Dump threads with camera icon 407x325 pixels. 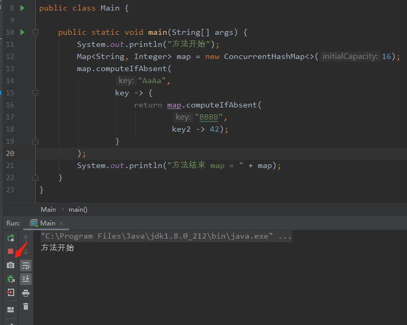tap(11, 265)
